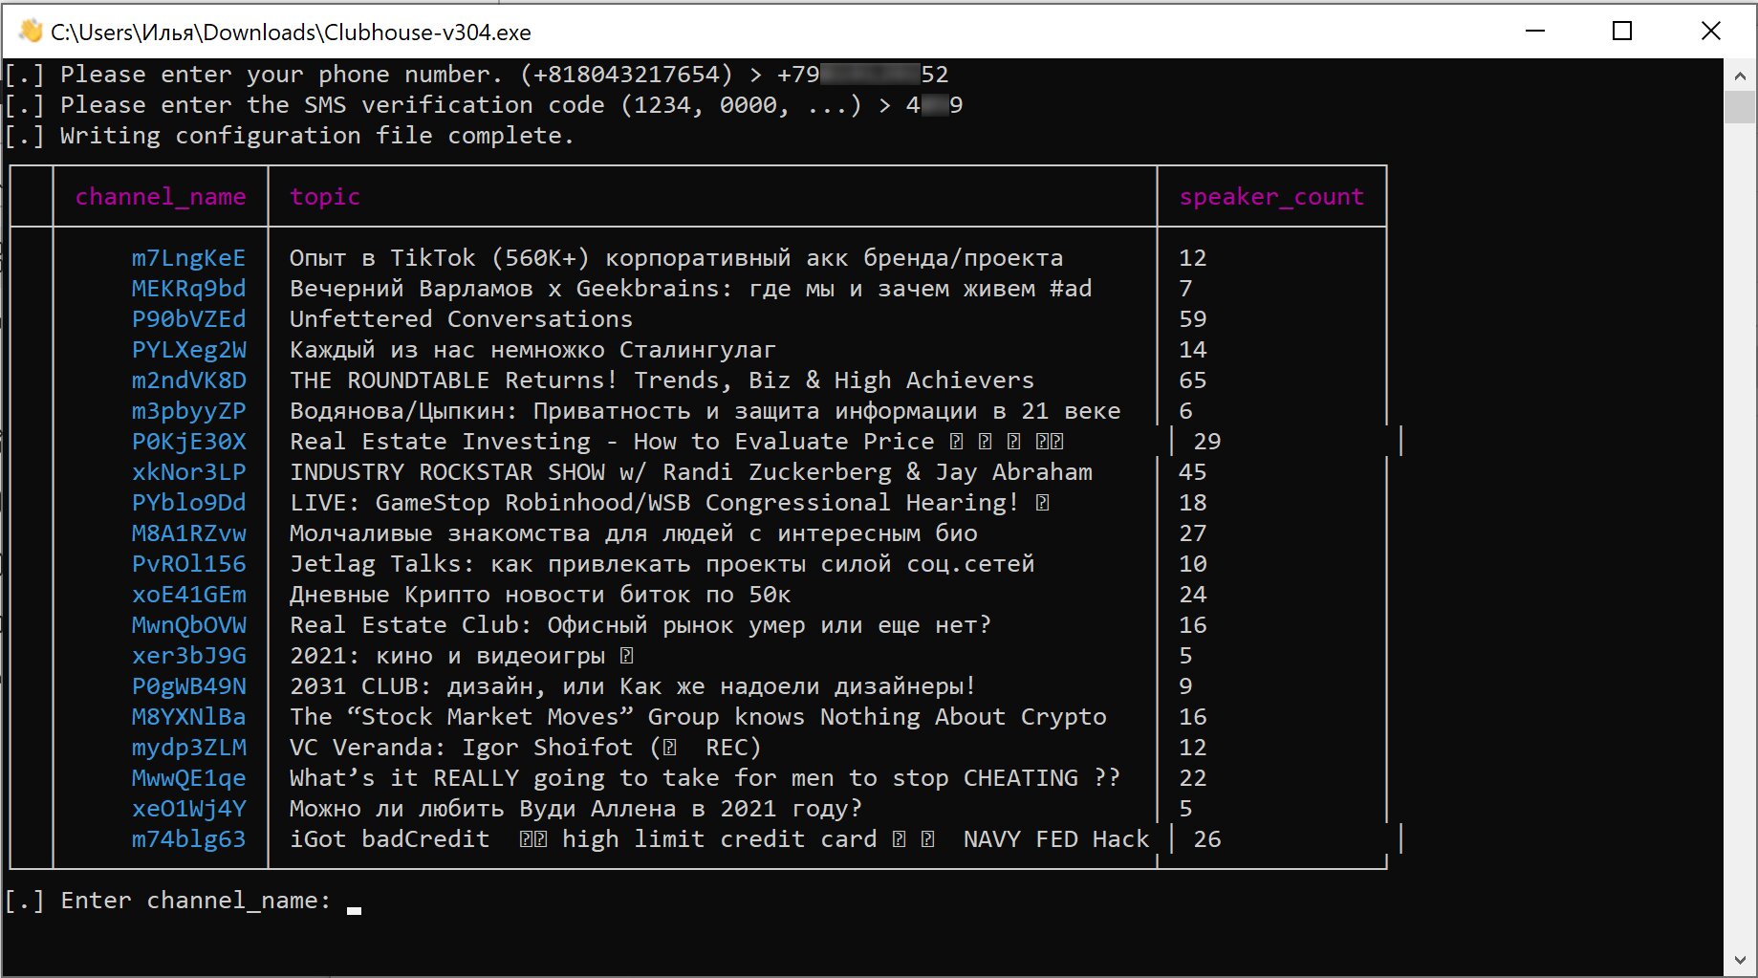Click the scrollbar down arrow
This screenshot has width=1758, height=978.
point(1740,961)
